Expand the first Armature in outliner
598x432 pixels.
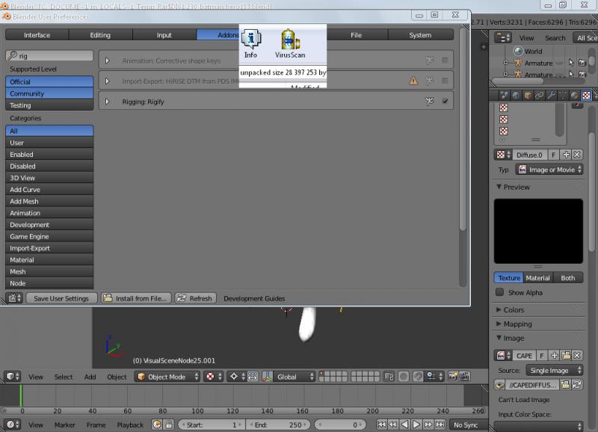505,63
